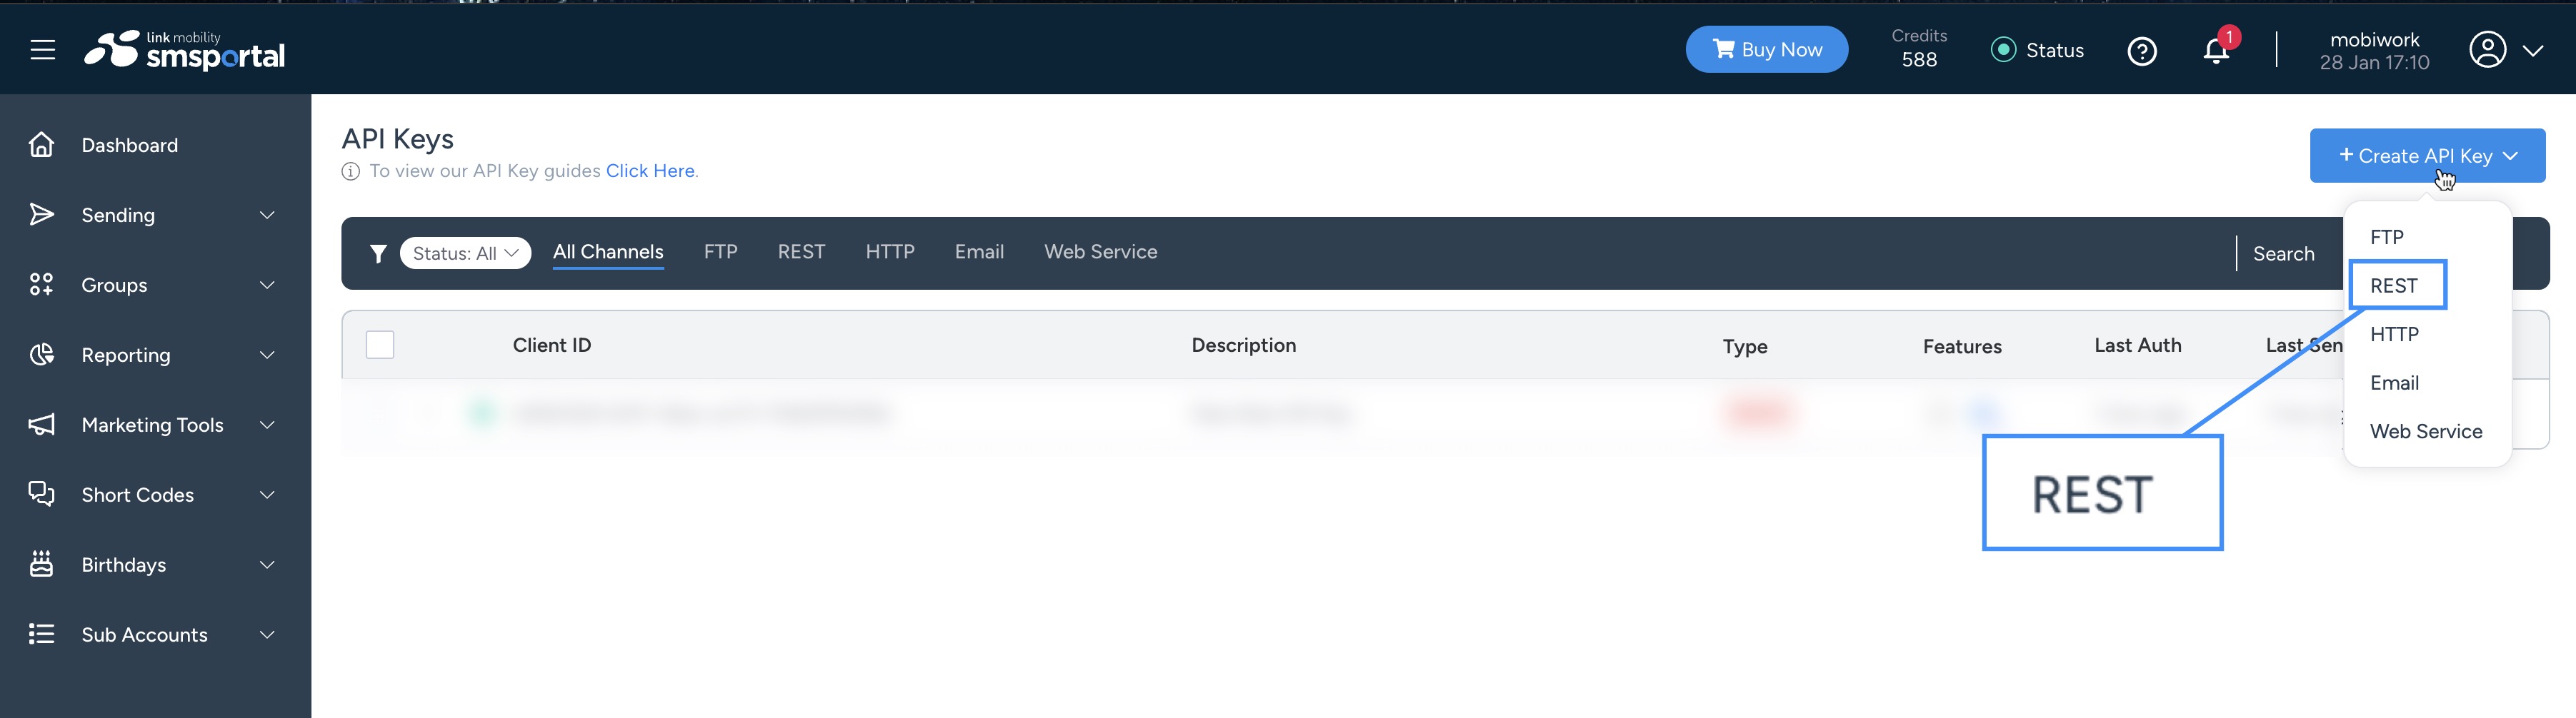This screenshot has width=2576, height=718.
Task: Click the Status indicator icon
Action: point(2003,50)
